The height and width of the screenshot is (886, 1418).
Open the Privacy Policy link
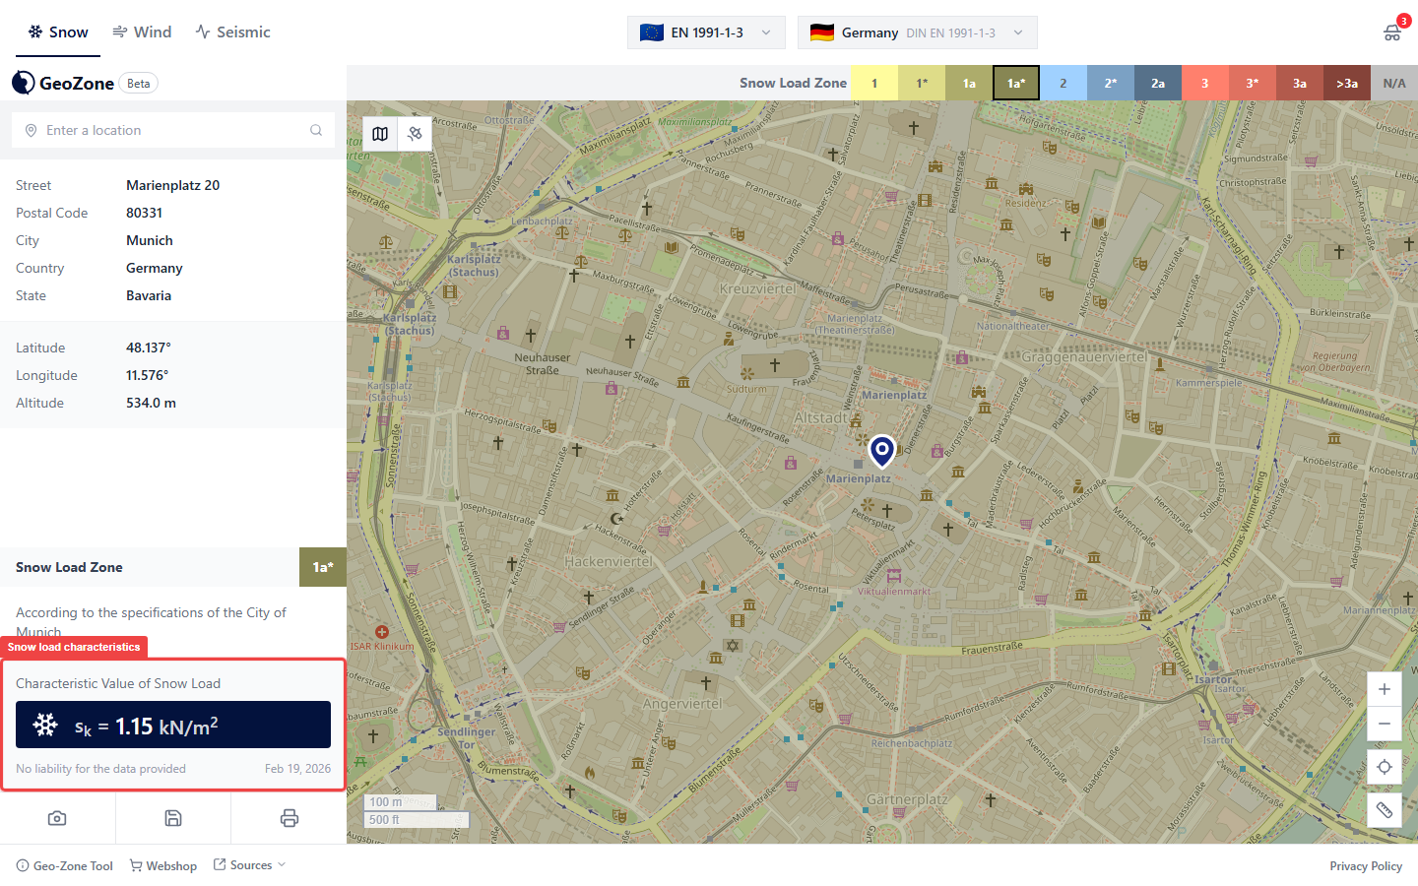[1365, 866]
